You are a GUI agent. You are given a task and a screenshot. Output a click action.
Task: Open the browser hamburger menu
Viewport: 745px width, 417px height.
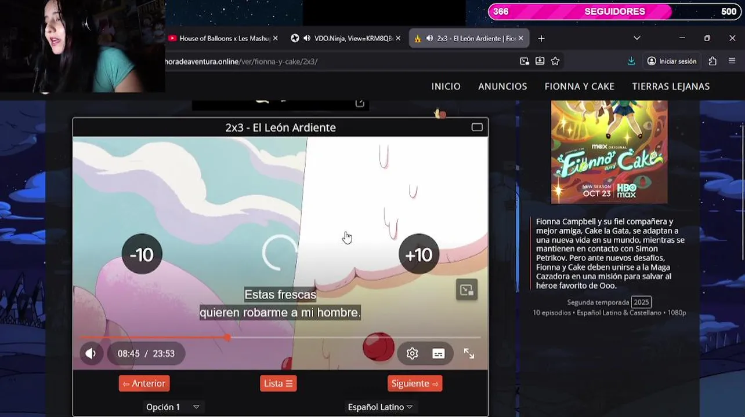click(x=732, y=61)
